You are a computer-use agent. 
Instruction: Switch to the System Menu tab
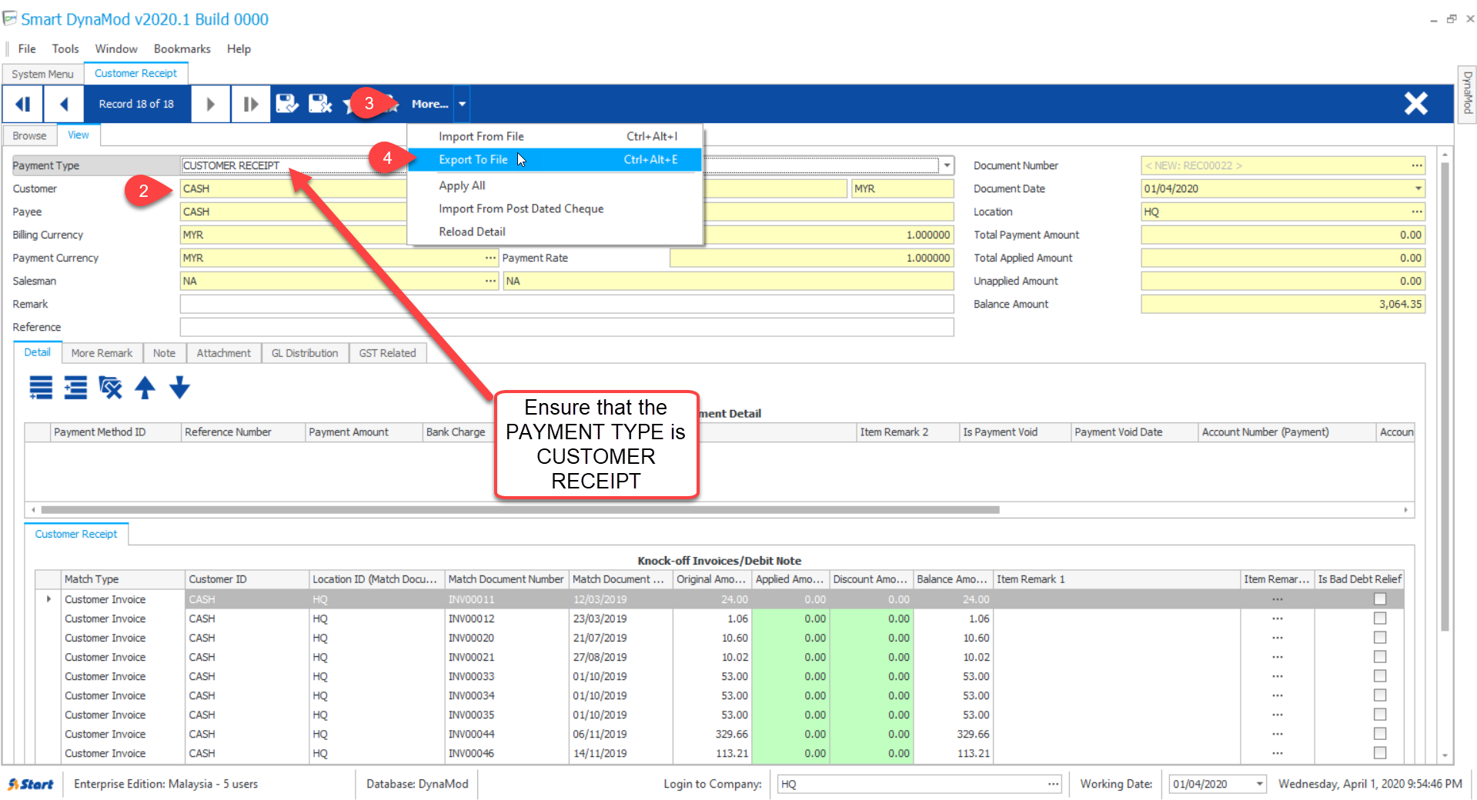click(x=42, y=74)
